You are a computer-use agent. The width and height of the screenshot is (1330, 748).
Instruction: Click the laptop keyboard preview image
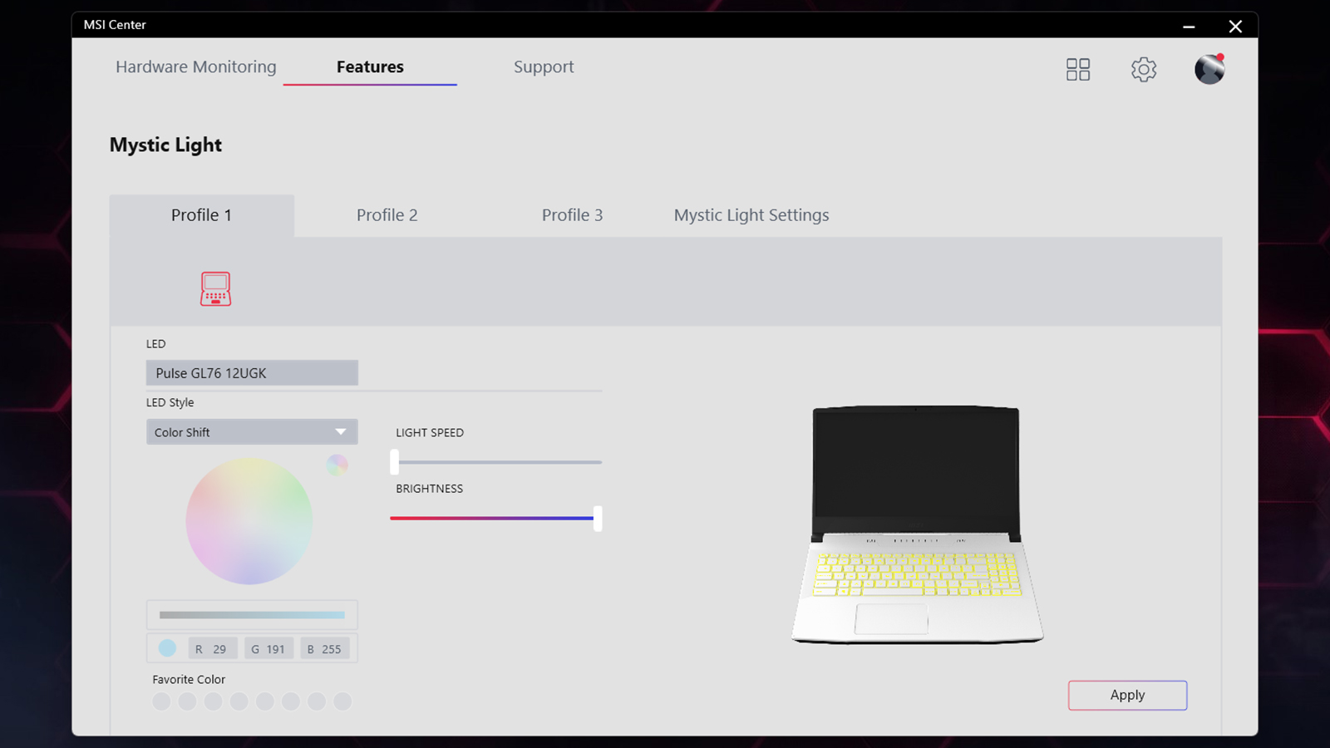[917, 524]
